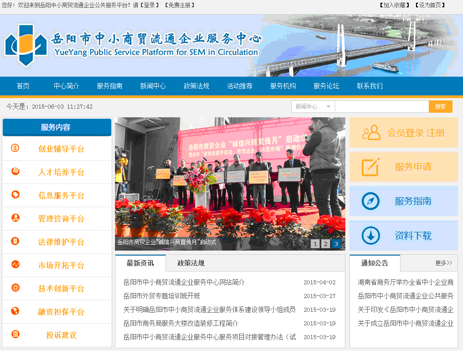Click the compass icon on 服务指南 banner
463x351 pixels.
pyautogui.click(x=370, y=201)
